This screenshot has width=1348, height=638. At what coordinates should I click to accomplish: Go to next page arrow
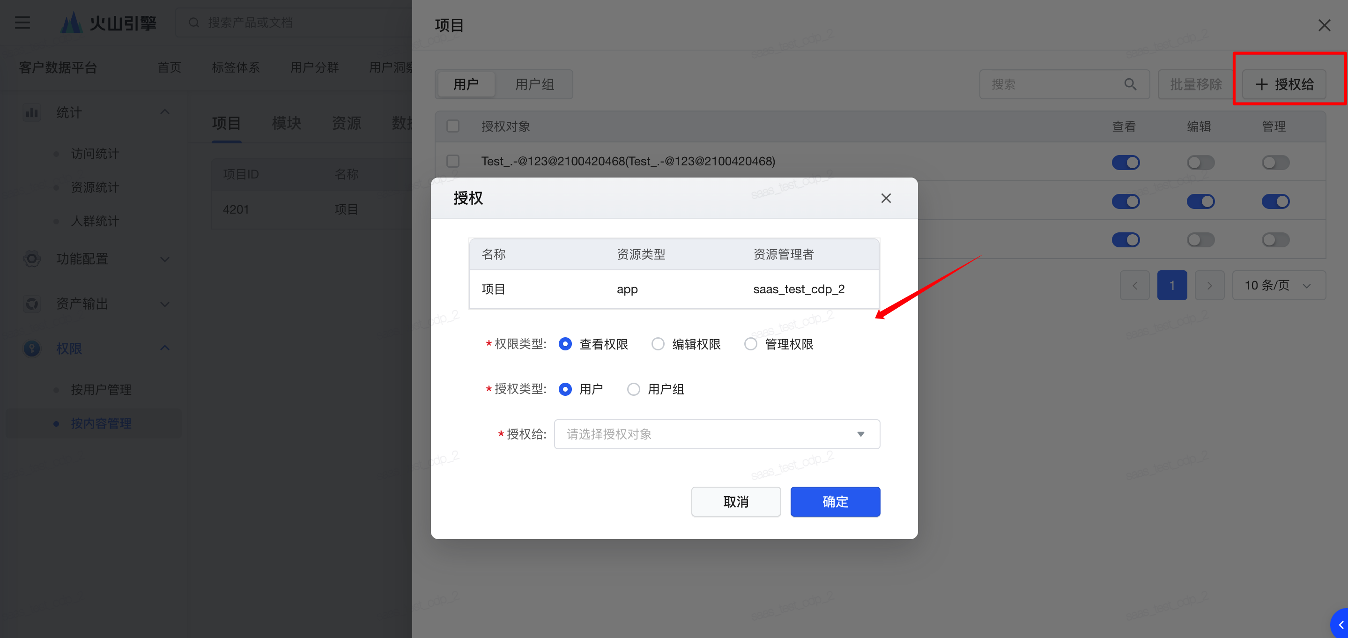point(1209,285)
